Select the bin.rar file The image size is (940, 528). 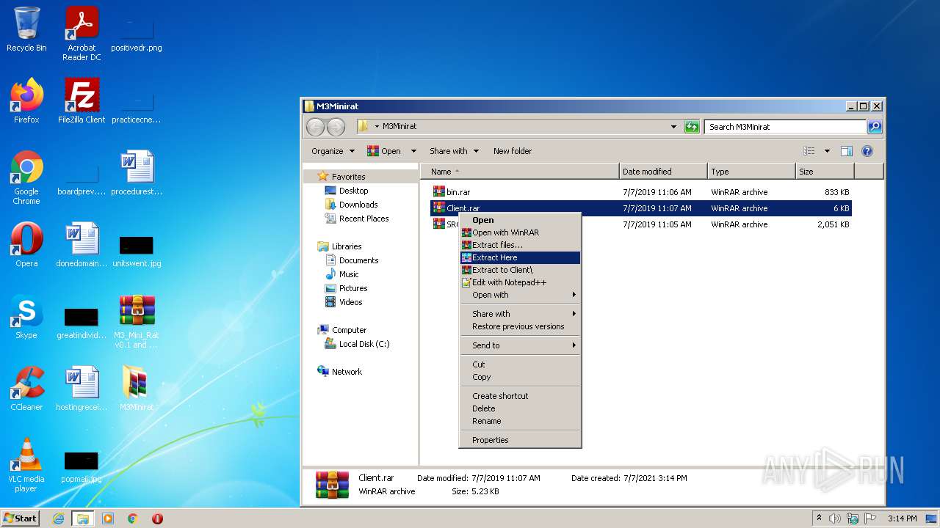(640, 192)
